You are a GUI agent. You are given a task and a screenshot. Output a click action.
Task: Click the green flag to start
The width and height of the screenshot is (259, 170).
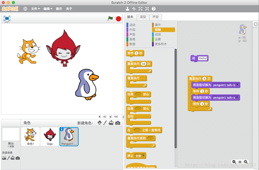(x=110, y=19)
